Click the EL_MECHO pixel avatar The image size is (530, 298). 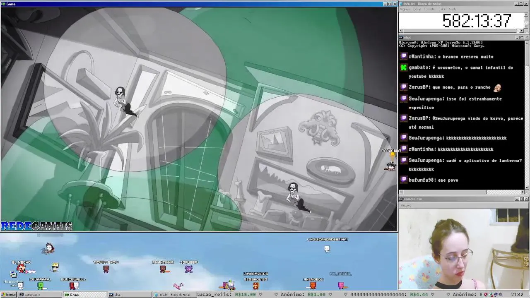21,269
